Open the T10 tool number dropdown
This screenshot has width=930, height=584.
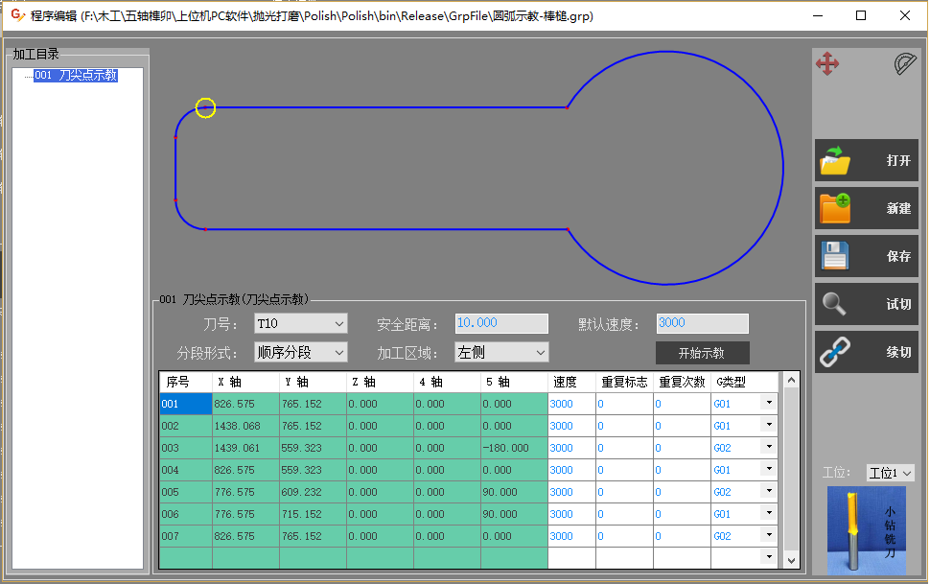(337, 324)
